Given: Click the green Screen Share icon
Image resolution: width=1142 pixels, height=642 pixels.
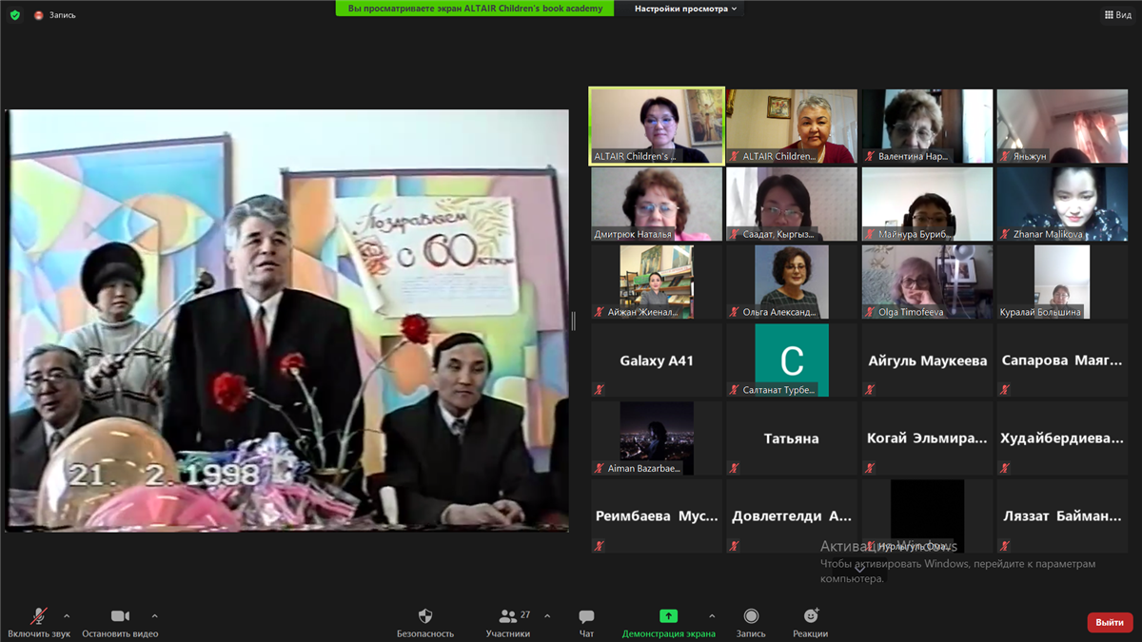Looking at the screenshot, I should click(668, 616).
